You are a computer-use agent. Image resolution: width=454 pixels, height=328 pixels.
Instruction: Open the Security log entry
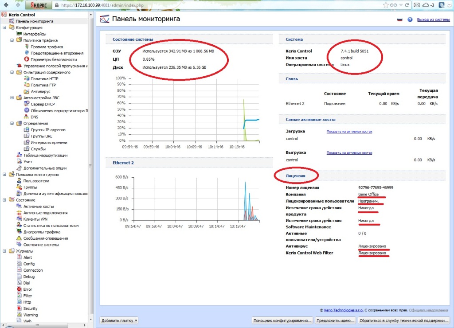[x=30, y=308]
